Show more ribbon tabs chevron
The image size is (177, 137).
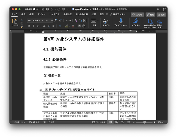[107, 14]
